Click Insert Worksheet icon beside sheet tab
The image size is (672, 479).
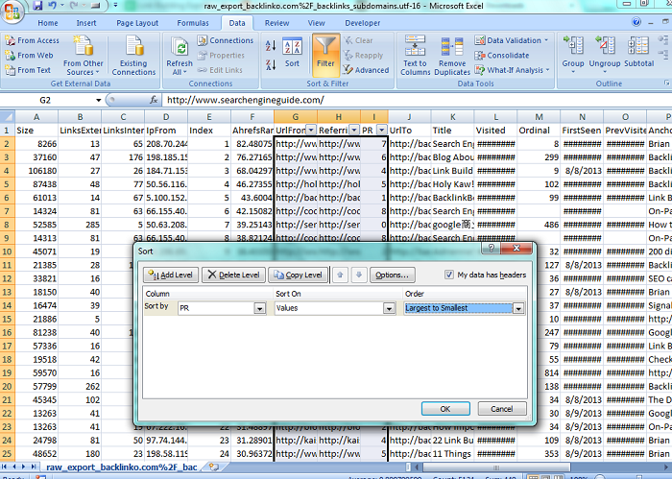tap(213, 467)
